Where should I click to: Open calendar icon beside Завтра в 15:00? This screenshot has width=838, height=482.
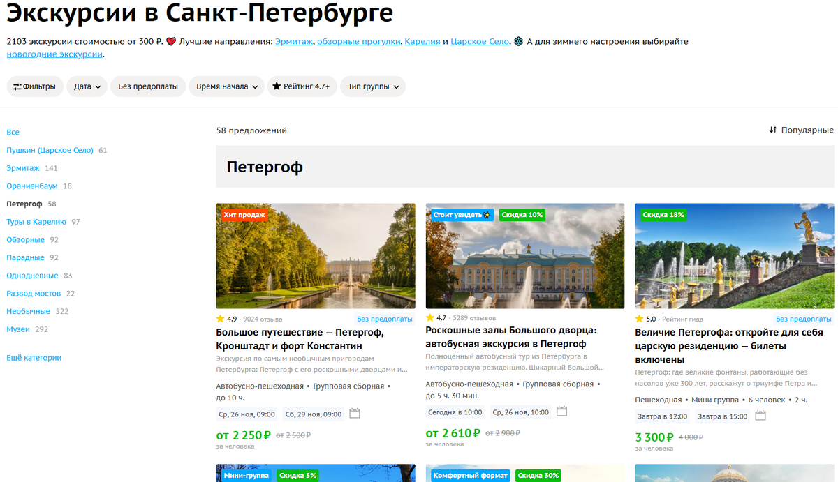[760, 416]
